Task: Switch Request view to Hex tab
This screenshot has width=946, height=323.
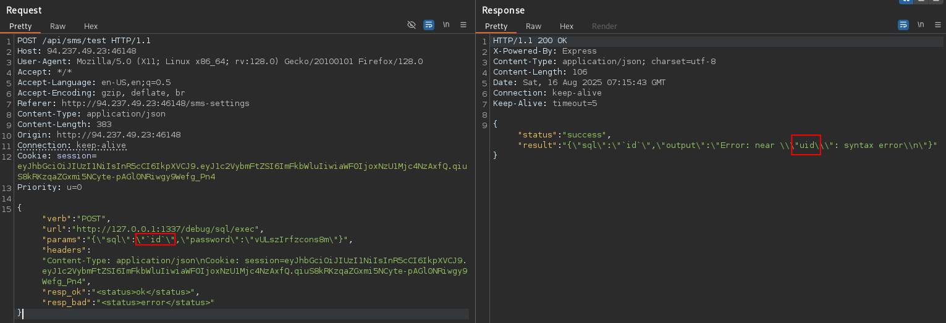Action: click(91, 26)
